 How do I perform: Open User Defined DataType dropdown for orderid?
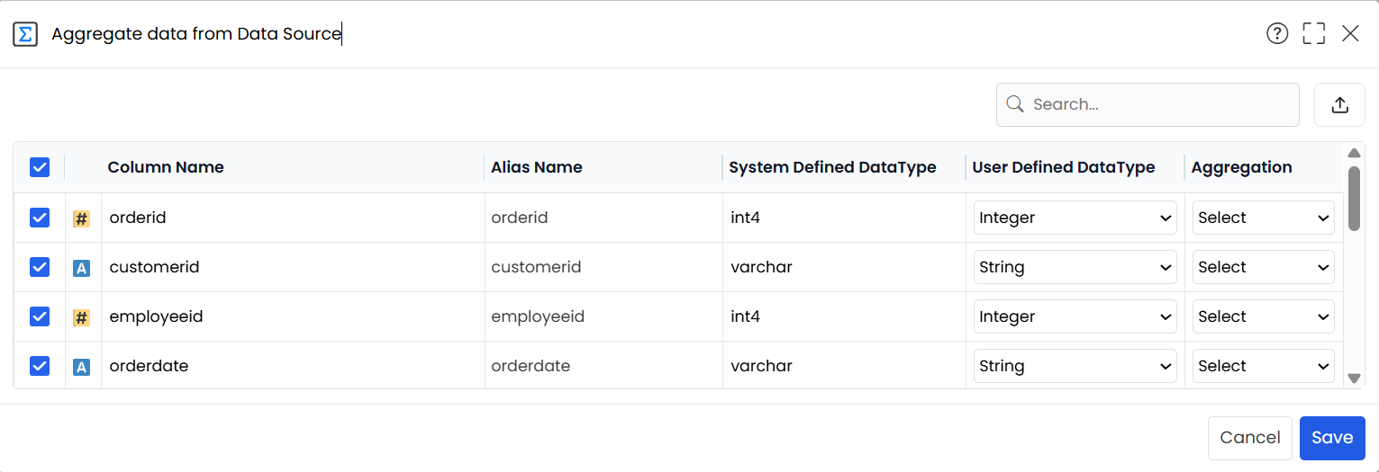tap(1075, 218)
